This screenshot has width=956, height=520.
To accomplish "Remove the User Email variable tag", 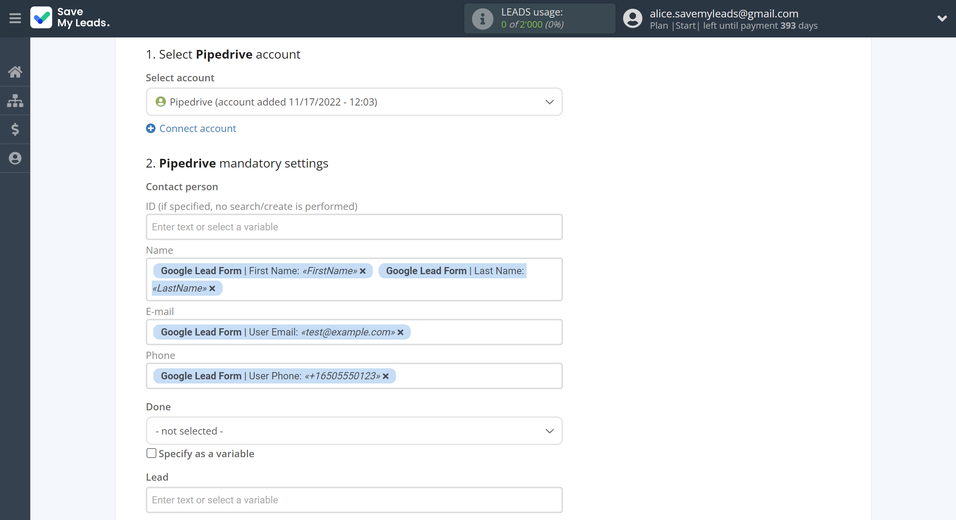I will pyautogui.click(x=401, y=332).
